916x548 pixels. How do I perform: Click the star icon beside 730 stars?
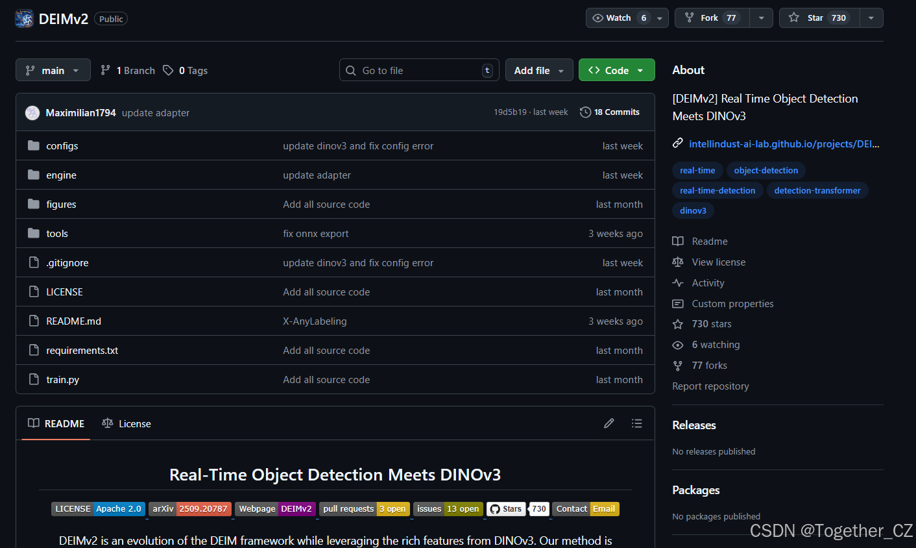(x=678, y=324)
